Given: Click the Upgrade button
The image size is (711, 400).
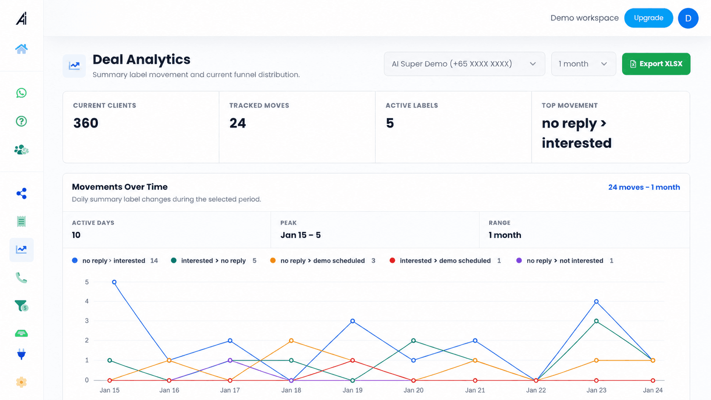Looking at the screenshot, I should coord(648,18).
